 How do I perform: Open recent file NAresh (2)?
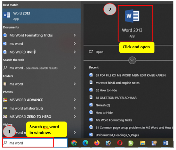[103, 105]
